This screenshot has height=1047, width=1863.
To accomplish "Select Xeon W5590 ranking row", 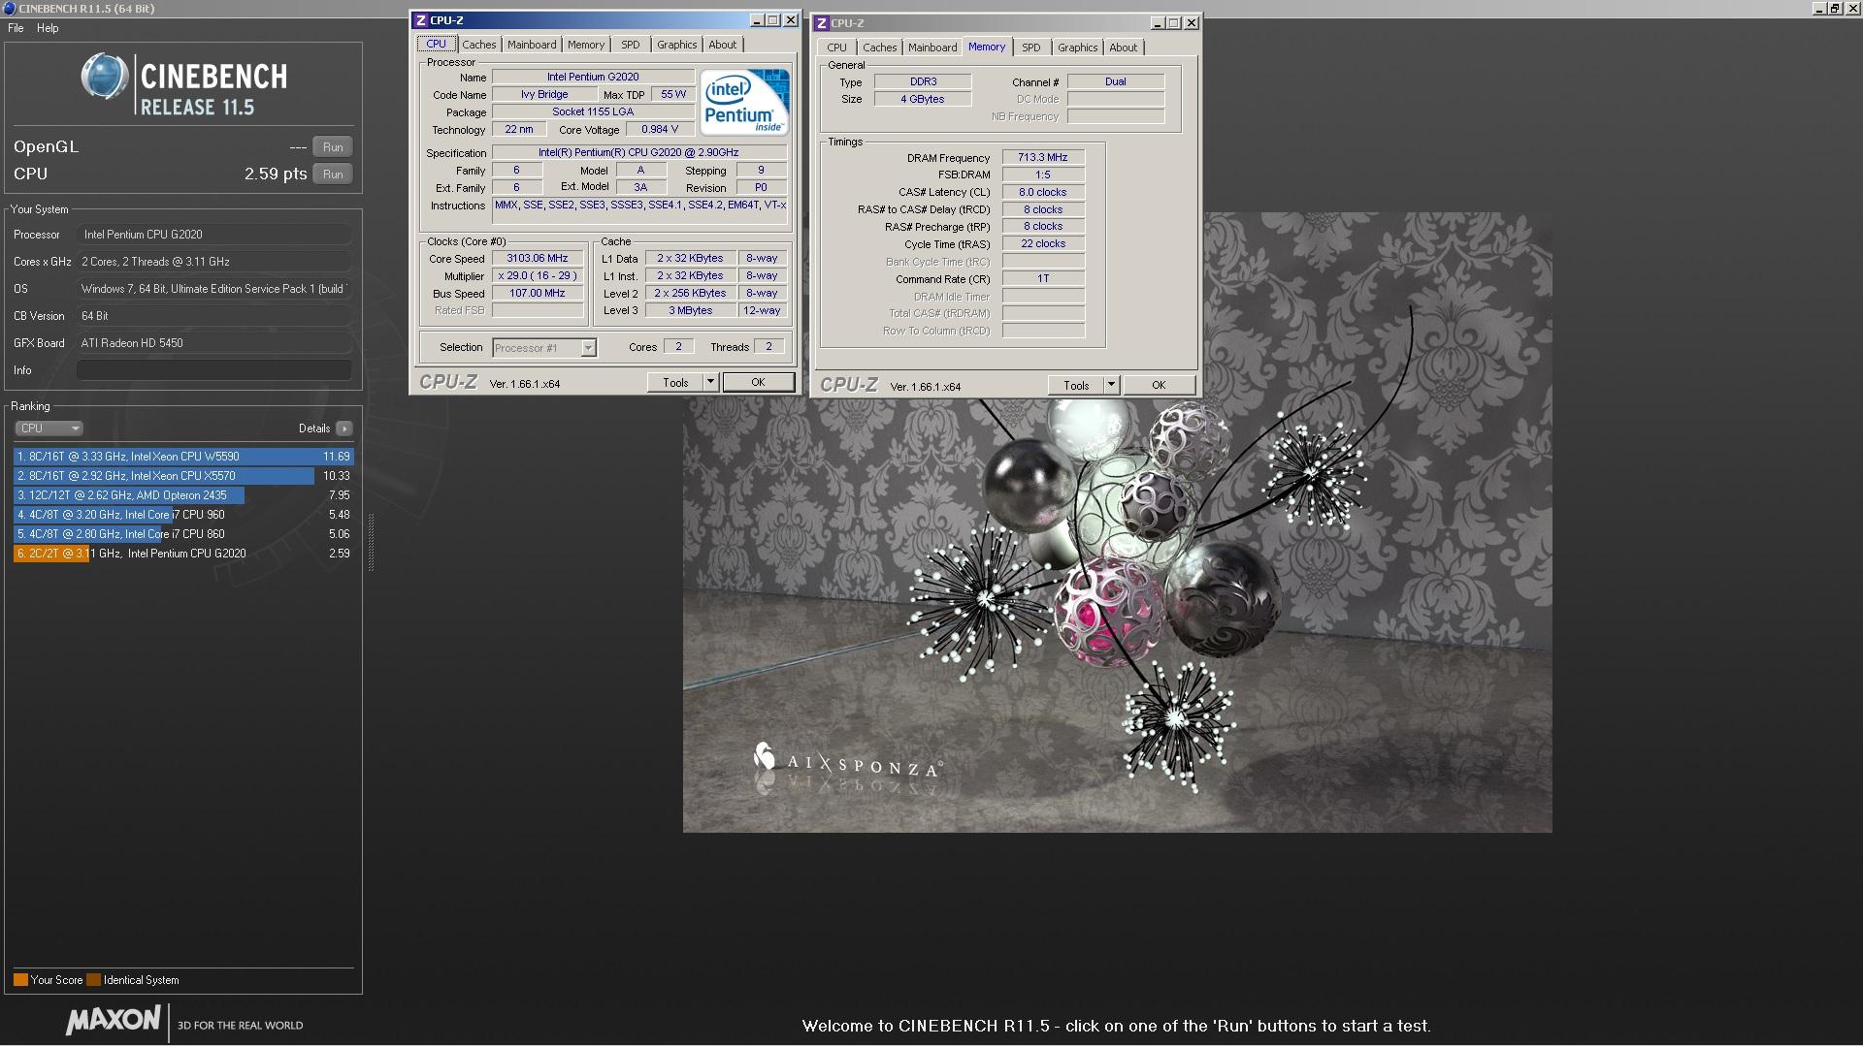I will click(x=183, y=457).
